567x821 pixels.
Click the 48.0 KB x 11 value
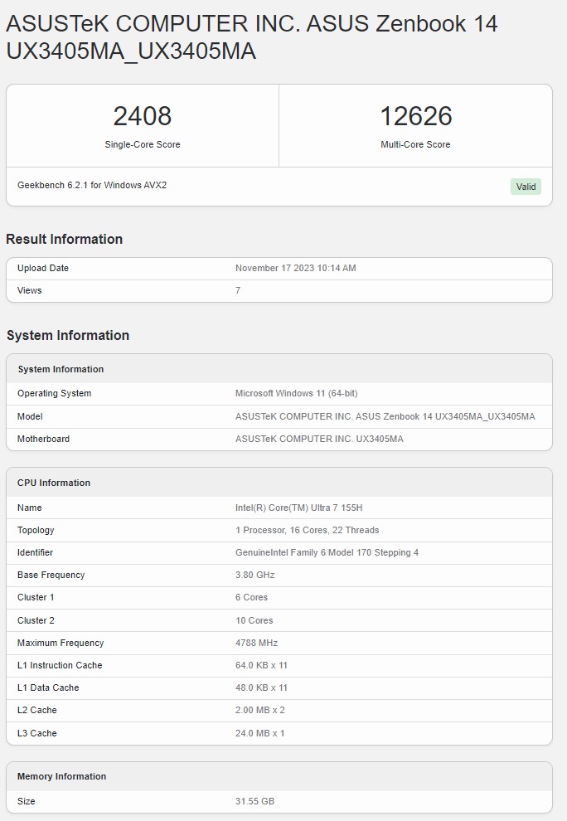(261, 688)
